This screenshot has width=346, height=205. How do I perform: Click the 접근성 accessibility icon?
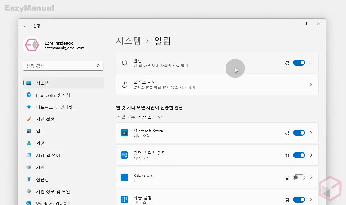29,179
